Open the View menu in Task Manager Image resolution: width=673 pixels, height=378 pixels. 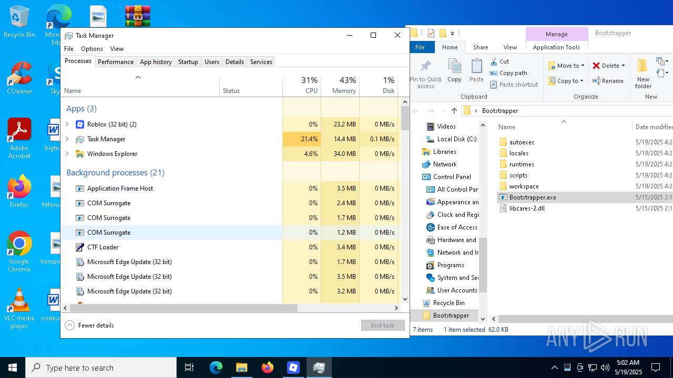tap(117, 49)
